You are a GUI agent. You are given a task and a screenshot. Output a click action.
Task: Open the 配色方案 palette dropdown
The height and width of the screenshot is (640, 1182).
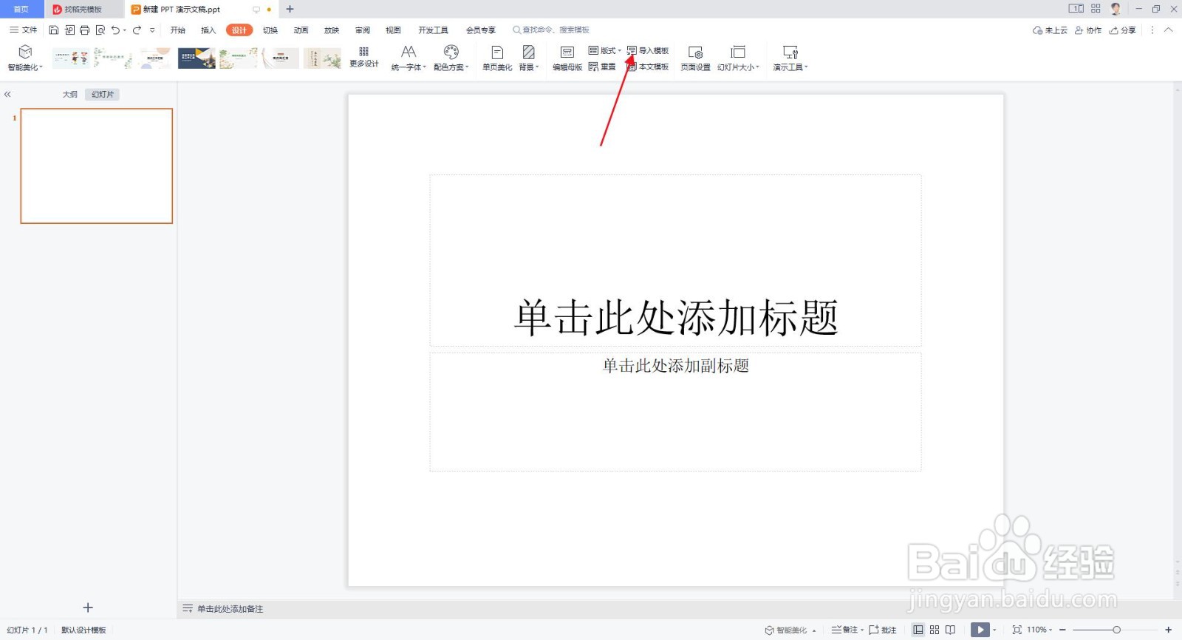pos(451,58)
